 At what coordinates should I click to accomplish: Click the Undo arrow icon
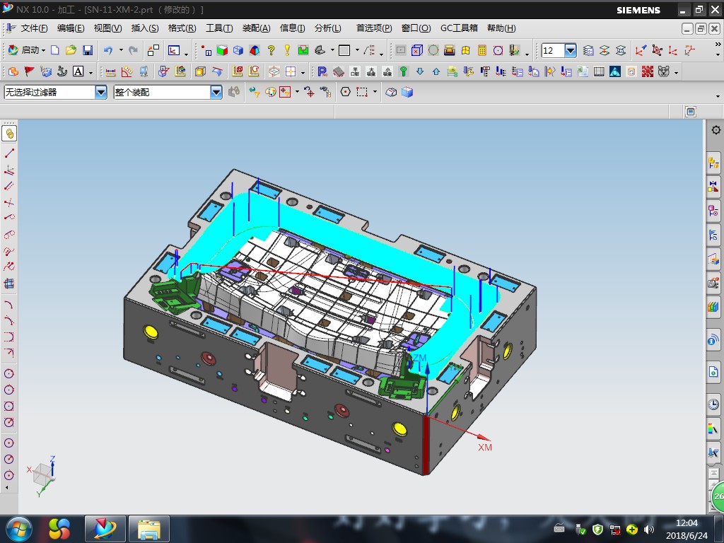[108, 50]
